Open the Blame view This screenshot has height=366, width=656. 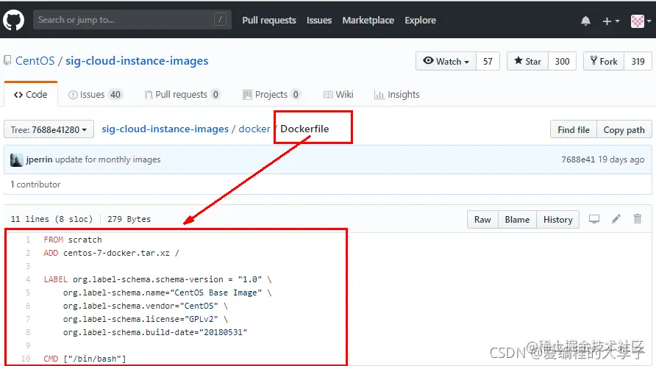[517, 220]
